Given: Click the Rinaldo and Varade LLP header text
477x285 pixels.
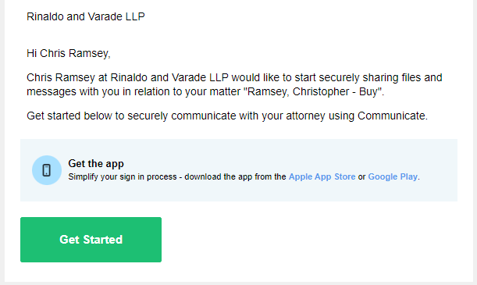Looking at the screenshot, I should click(85, 16).
